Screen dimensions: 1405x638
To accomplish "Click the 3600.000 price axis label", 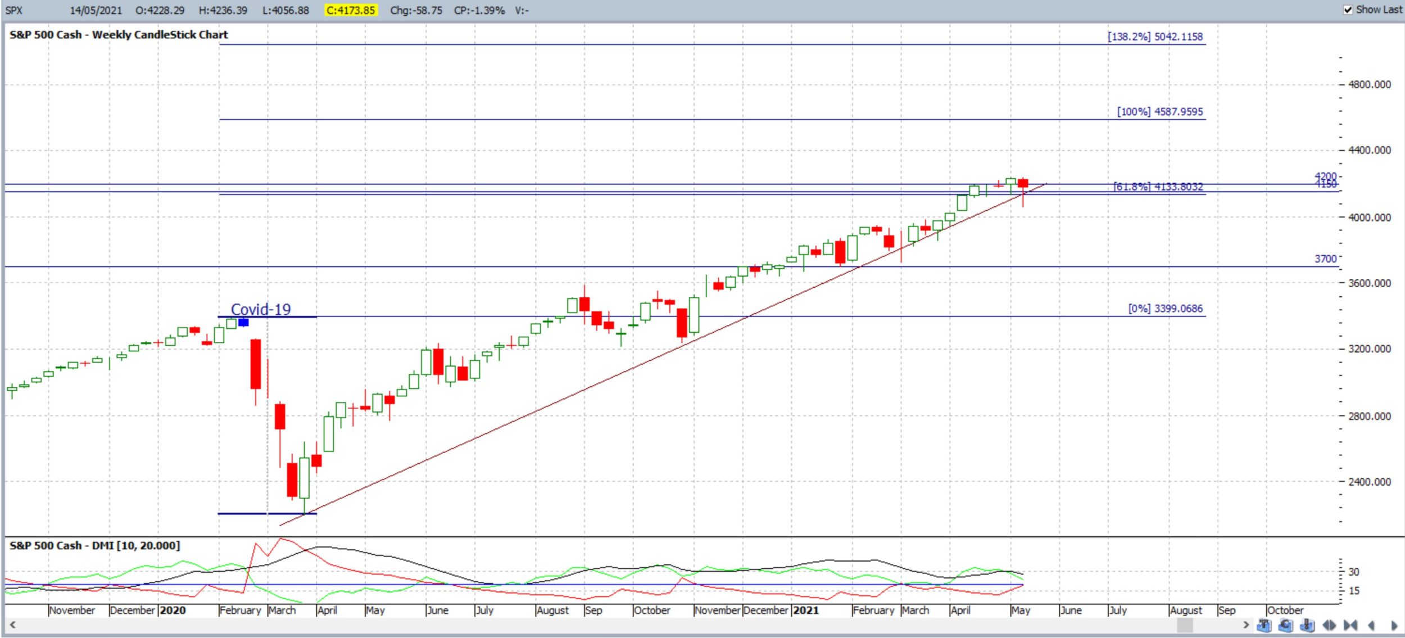I will pos(1370,283).
